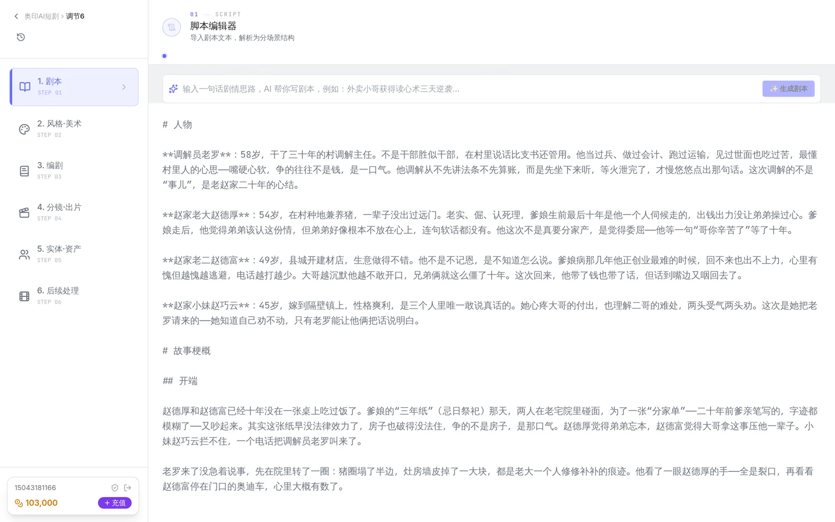The image size is (835, 522).
Task: Click the '## 开端' heading line
Action: [180, 381]
